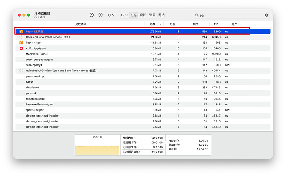Click the App内存 8.07 GB entry
Screen dimensions: 286x176
tap(188, 141)
